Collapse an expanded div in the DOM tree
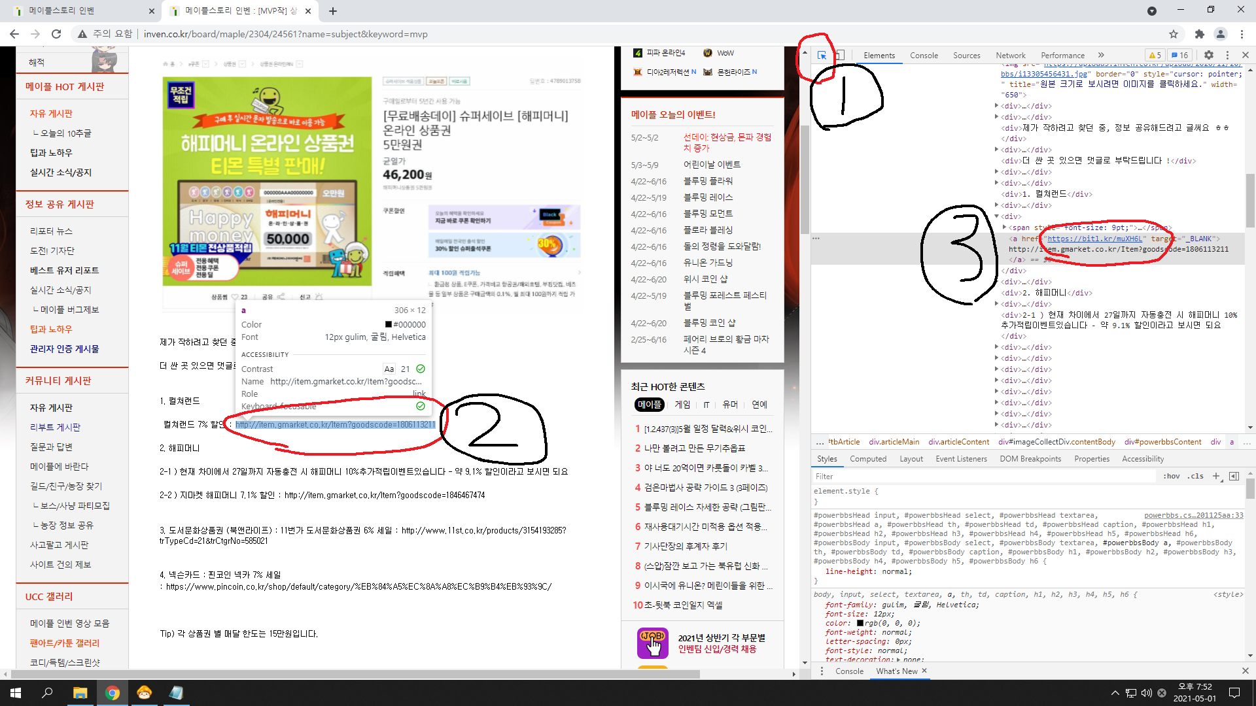This screenshot has width=1256, height=706. (x=998, y=216)
